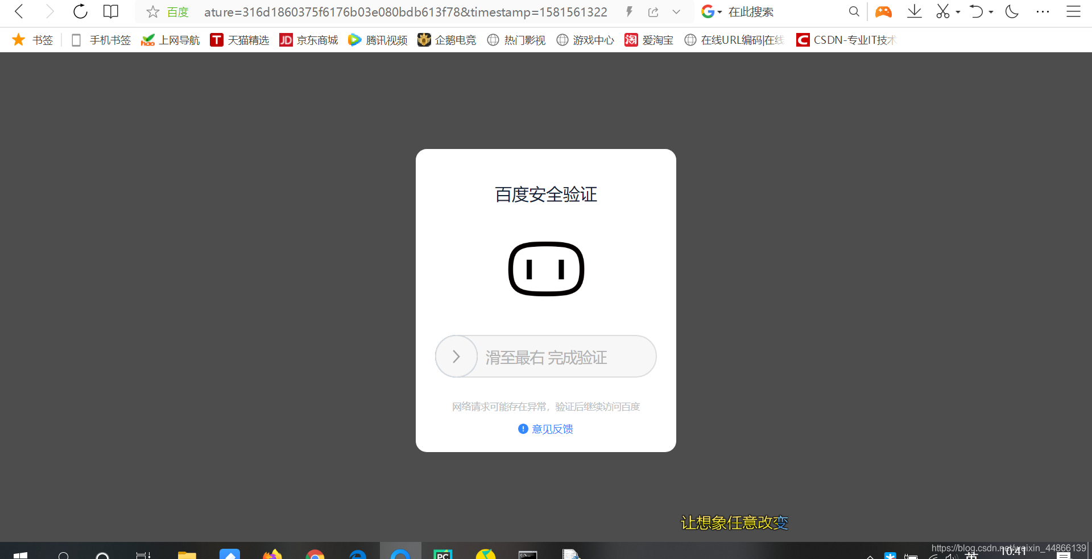This screenshot has height=559, width=1092.
Task: Open Firefox from the taskbar
Action: click(x=272, y=554)
